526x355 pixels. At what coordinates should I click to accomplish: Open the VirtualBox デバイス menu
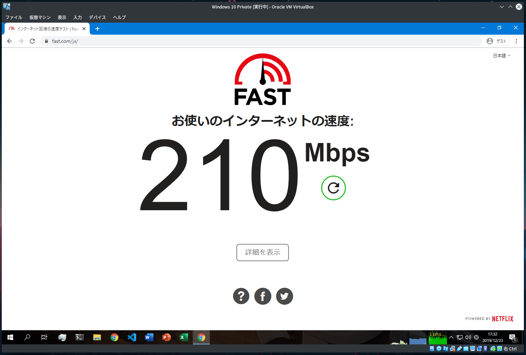97,17
